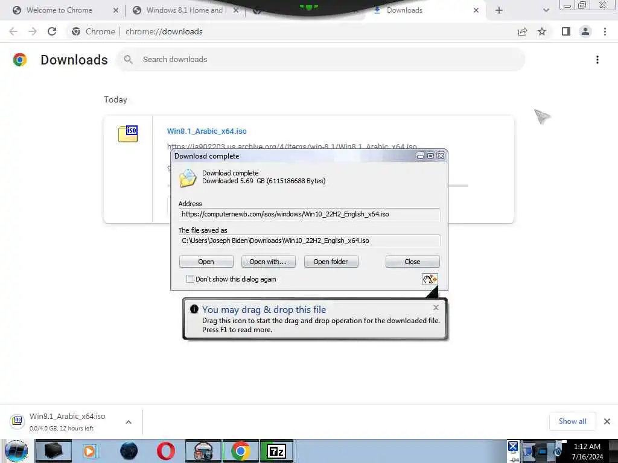Tick Don't show this dialog again

click(190, 279)
